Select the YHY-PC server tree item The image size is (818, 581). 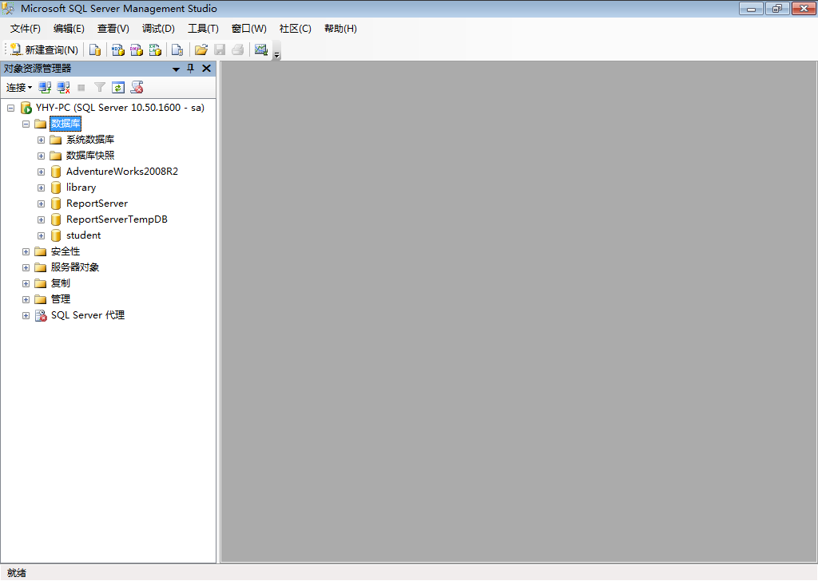point(120,108)
